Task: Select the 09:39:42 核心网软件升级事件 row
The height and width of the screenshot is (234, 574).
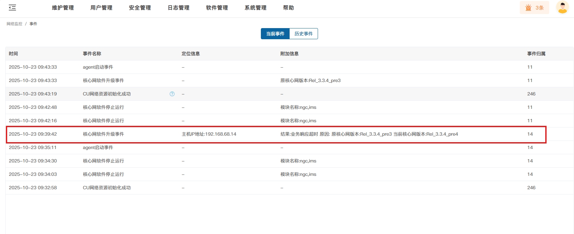Action: point(103,134)
